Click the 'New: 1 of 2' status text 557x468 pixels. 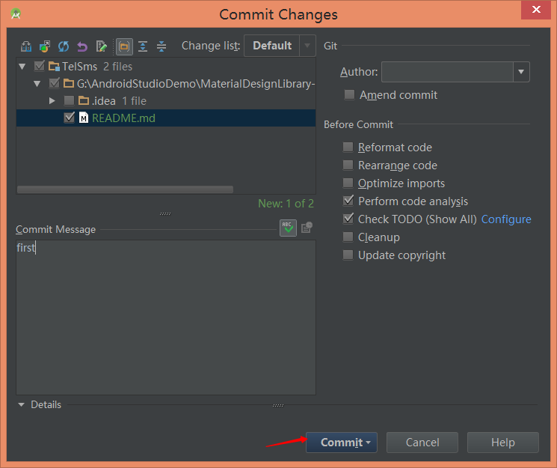(x=286, y=204)
